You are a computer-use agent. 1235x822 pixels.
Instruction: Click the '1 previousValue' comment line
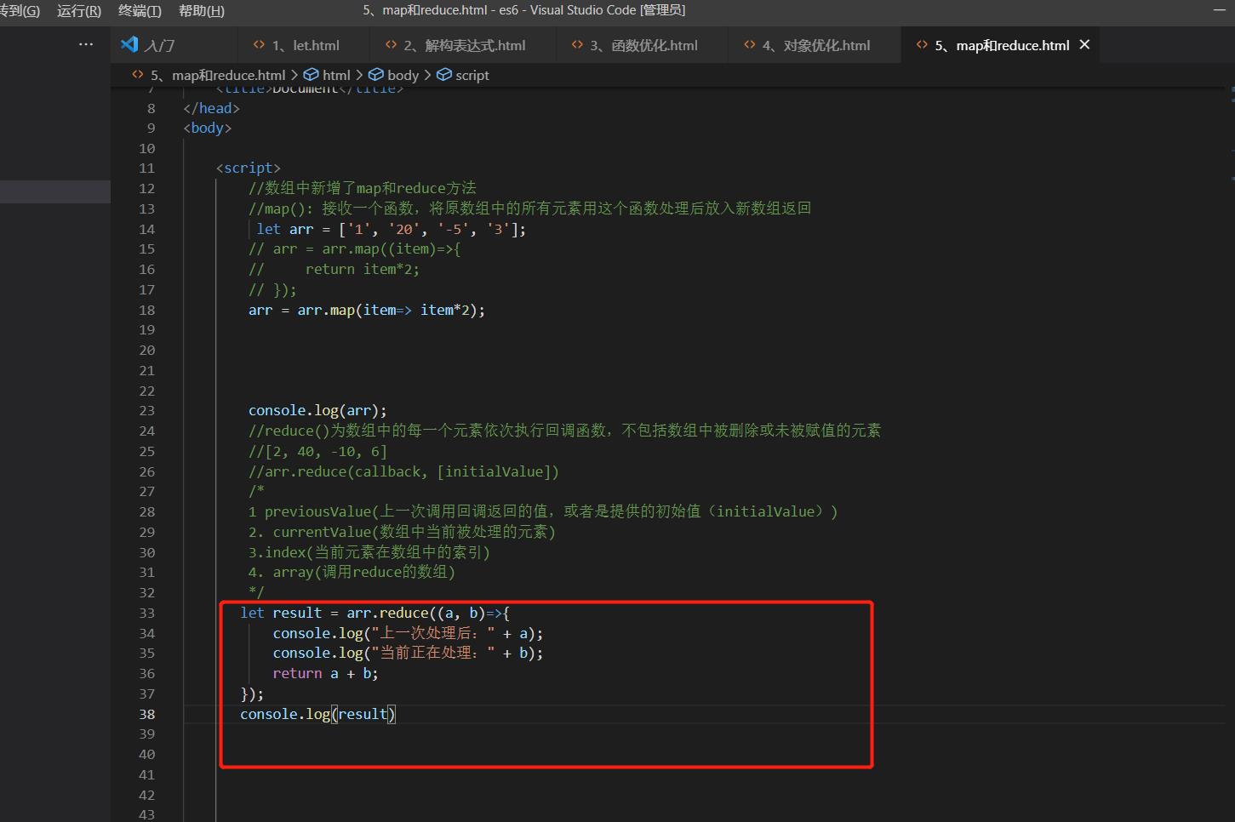coord(543,511)
